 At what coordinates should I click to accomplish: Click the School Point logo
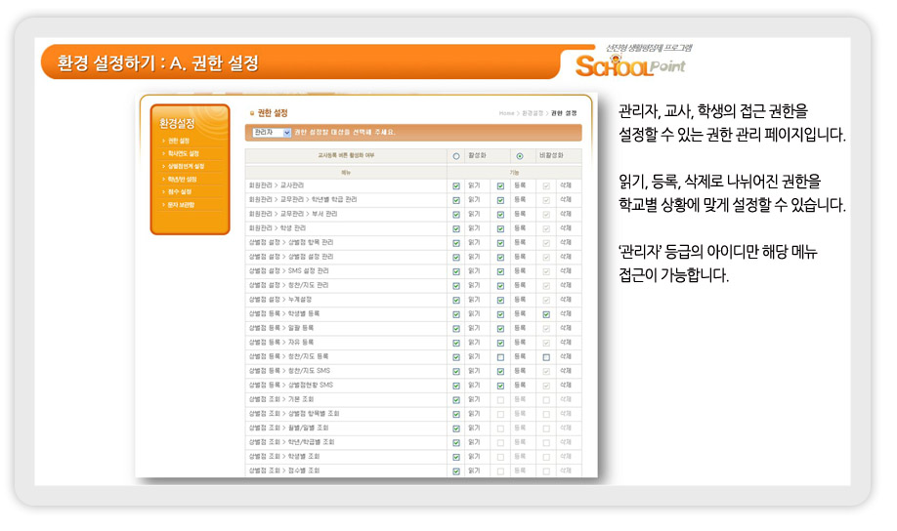coord(630,65)
